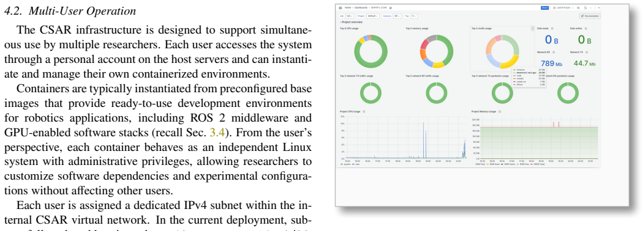Screen dimensions: 643x231
Task: Click the Network TX info icon
Action: (x=587, y=53)
